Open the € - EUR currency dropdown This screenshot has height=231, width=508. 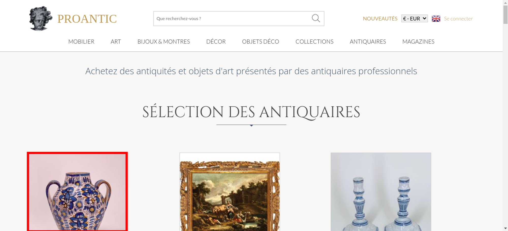tap(415, 19)
